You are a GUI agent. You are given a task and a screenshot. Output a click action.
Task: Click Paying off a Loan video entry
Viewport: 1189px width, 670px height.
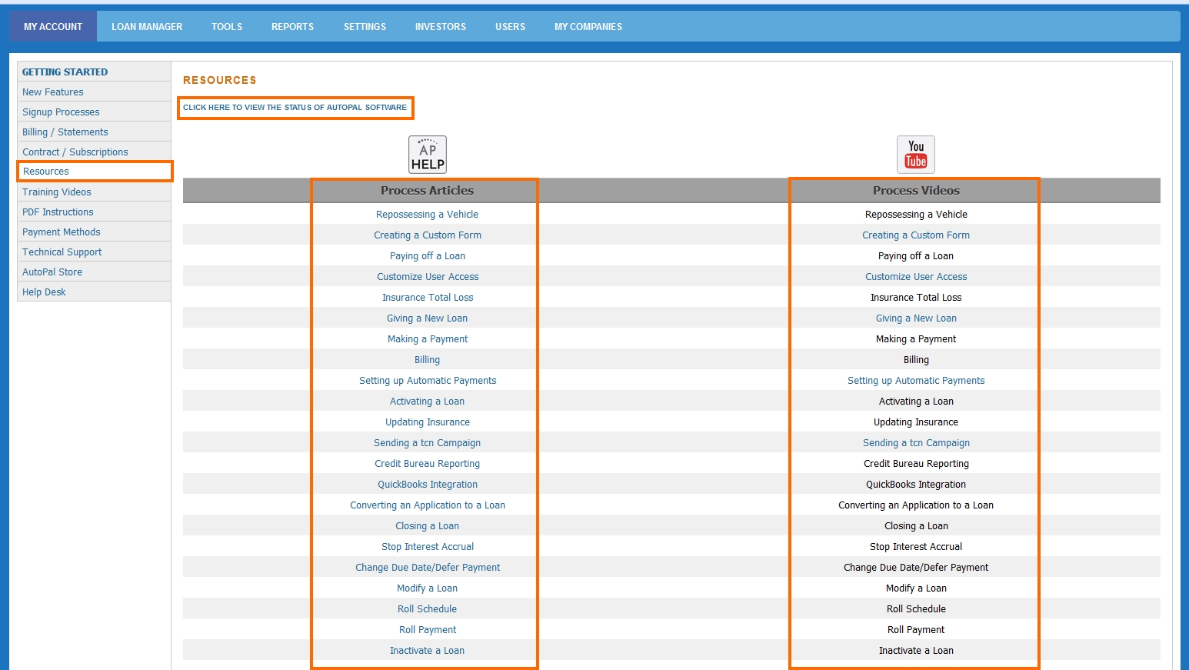pyautogui.click(x=916, y=256)
